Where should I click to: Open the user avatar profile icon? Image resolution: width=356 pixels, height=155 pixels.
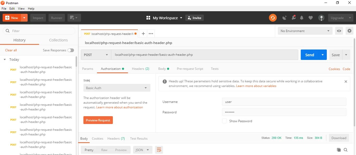pos(321,18)
